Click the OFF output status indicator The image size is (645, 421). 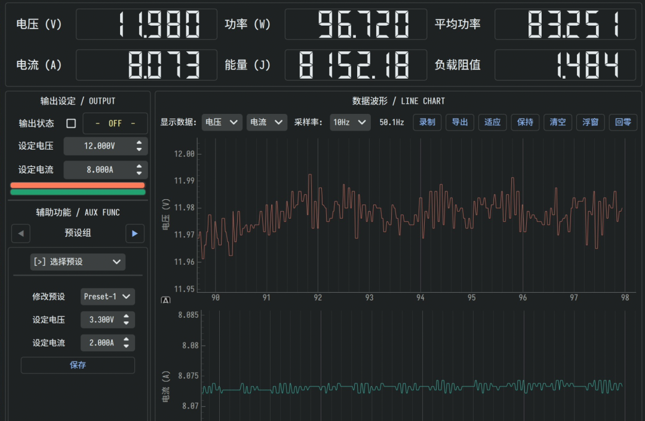[115, 123]
